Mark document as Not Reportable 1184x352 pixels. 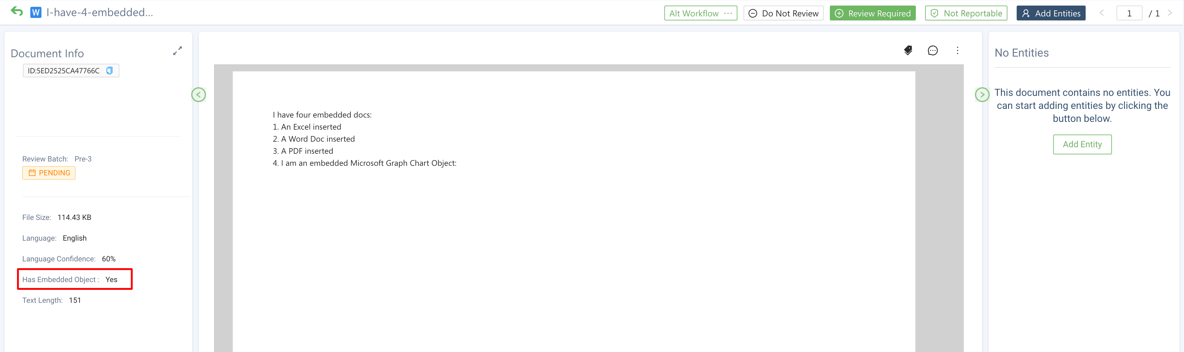pos(966,13)
